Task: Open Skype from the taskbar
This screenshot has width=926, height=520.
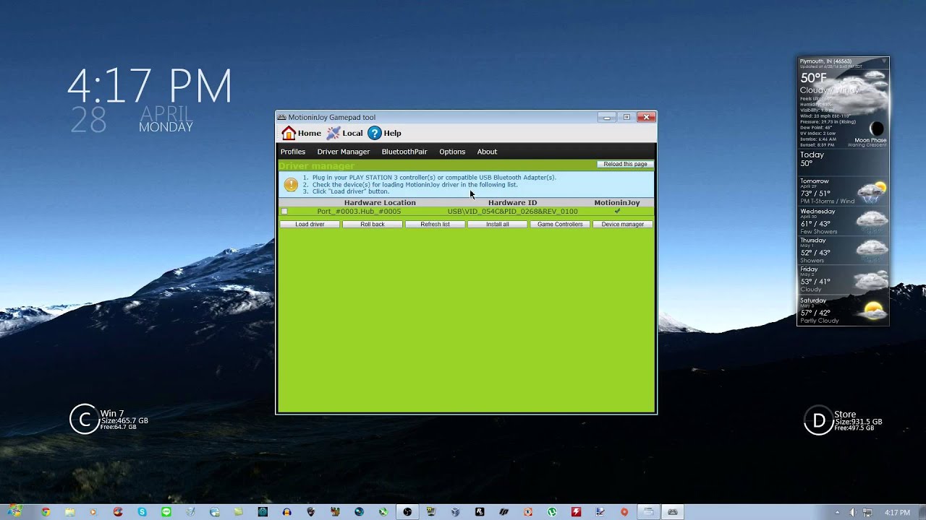Action: pos(142,512)
